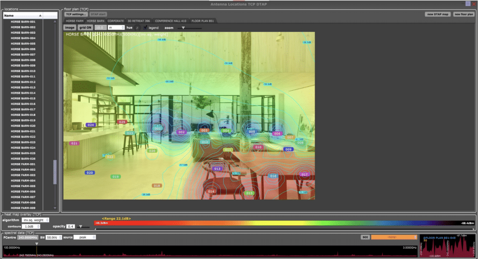Click the hue dial knob
The image size is (478, 259).
pos(137,28)
